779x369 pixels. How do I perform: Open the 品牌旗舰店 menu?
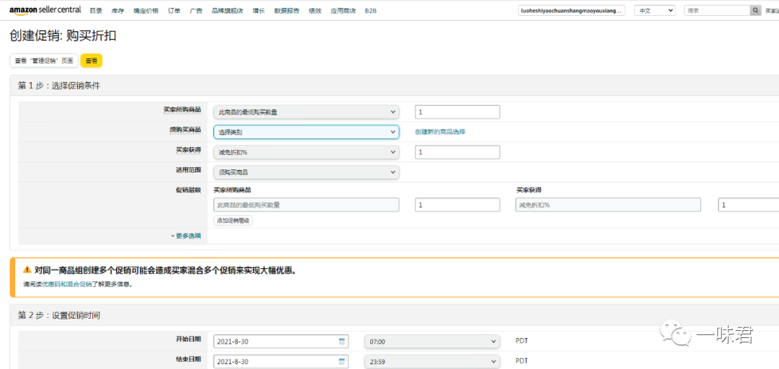click(x=227, y=10)
